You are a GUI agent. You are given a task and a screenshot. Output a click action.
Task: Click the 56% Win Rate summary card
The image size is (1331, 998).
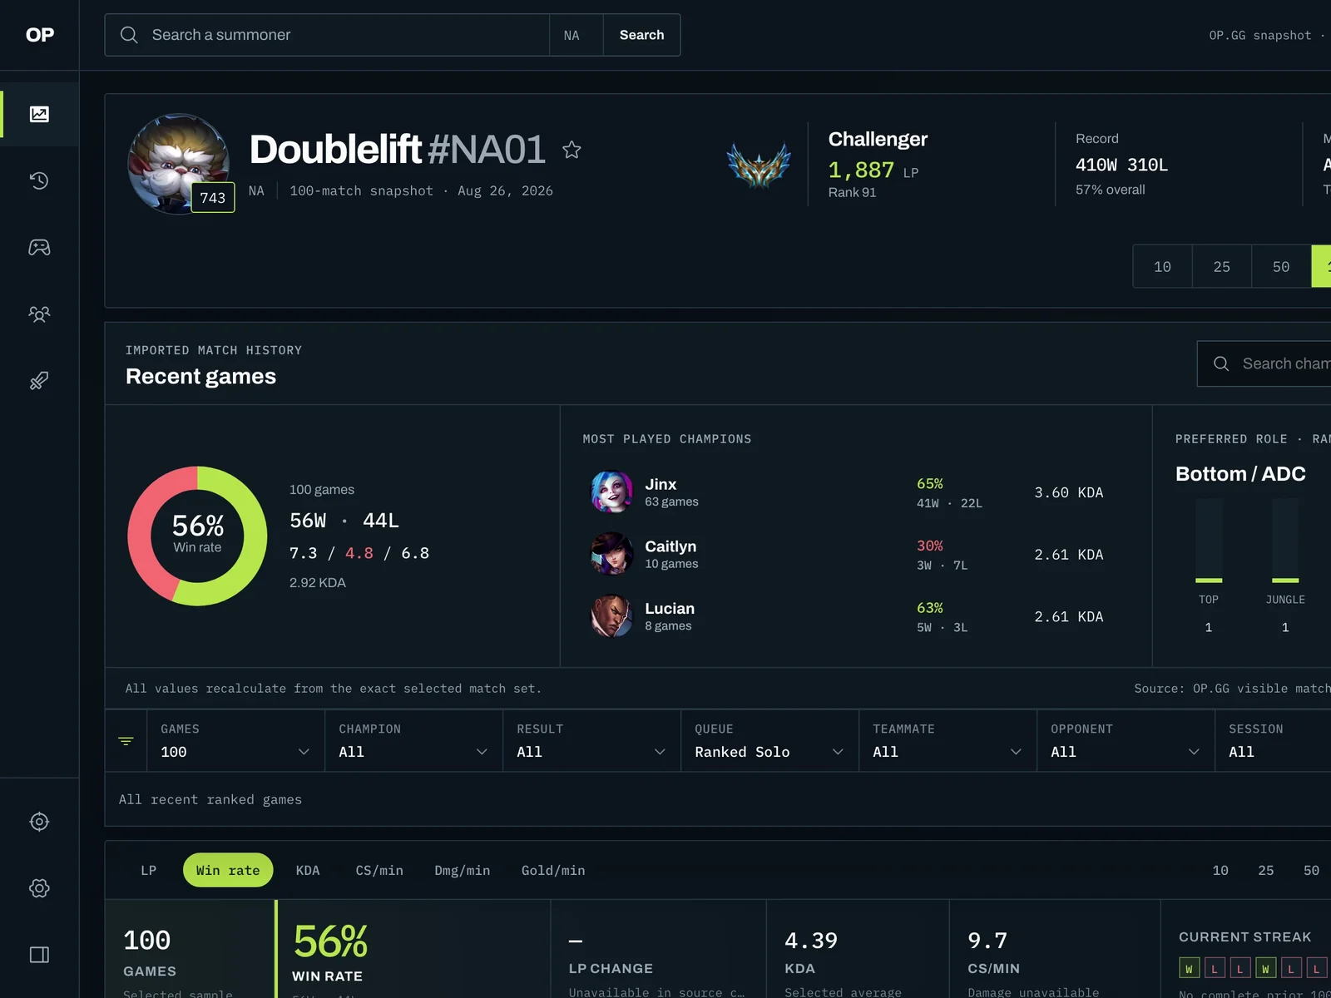[x=413, y=949]
